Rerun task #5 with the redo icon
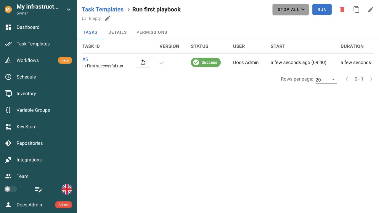 pos(143,62)
